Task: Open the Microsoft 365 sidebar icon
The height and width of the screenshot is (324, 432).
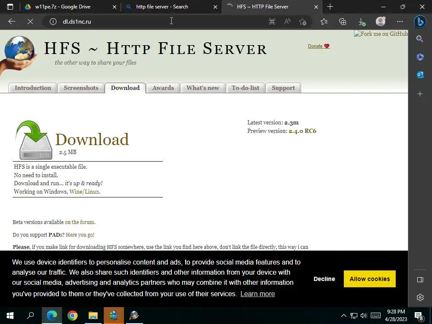Action: 420,57
